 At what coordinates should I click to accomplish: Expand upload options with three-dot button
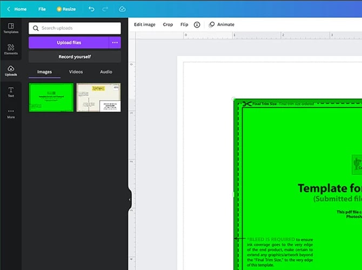tap(115, 43)
